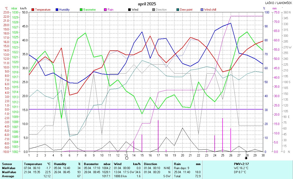Click the teal Dew point legend square
Screen dimensions: 293x179
click(178, 10)
